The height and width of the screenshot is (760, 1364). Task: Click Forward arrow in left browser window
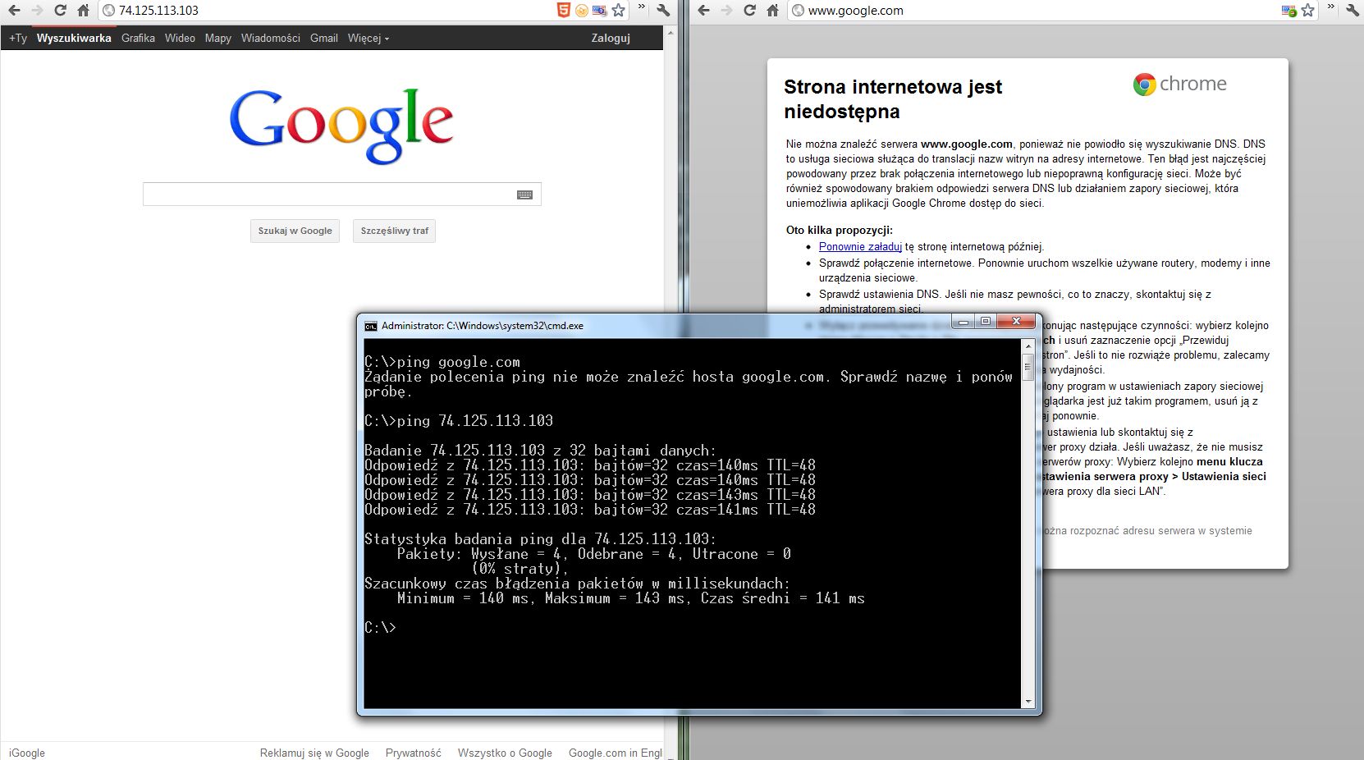point(37,11)
